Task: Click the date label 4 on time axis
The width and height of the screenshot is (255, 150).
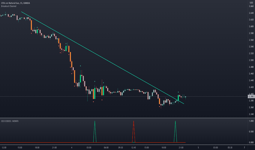Action: coord(72,148)
